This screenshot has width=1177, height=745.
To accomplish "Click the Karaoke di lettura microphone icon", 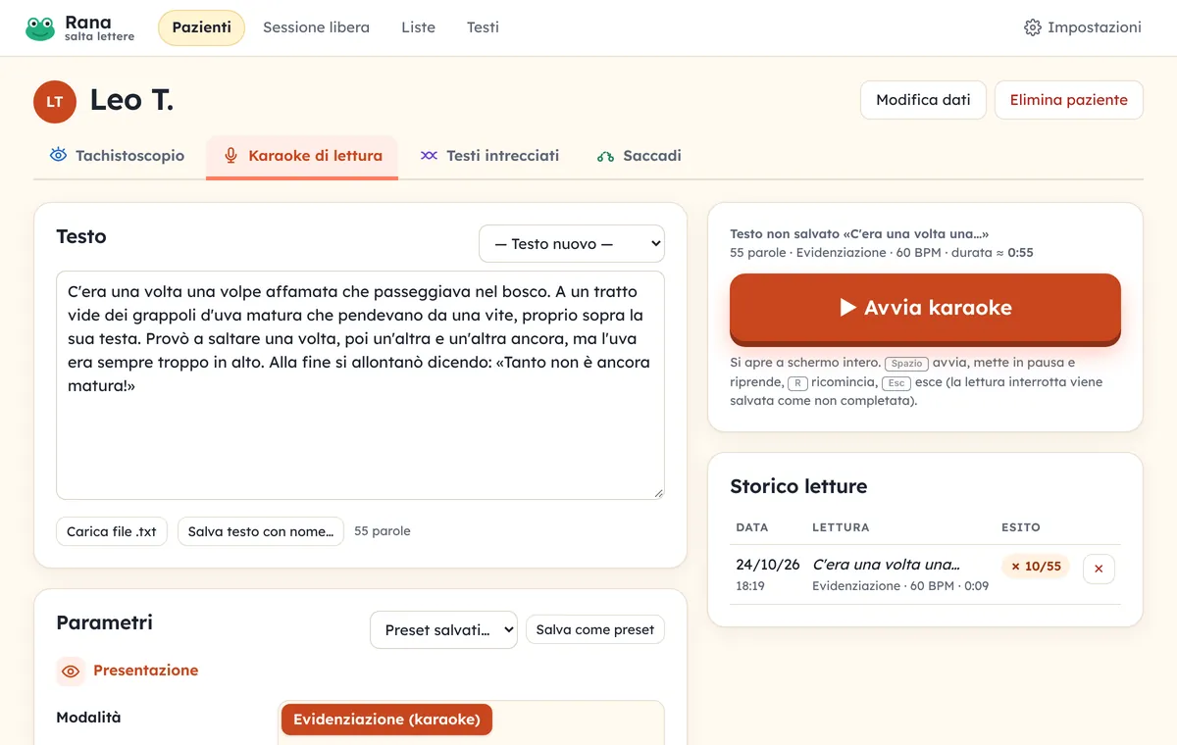I will coord(230,155).
